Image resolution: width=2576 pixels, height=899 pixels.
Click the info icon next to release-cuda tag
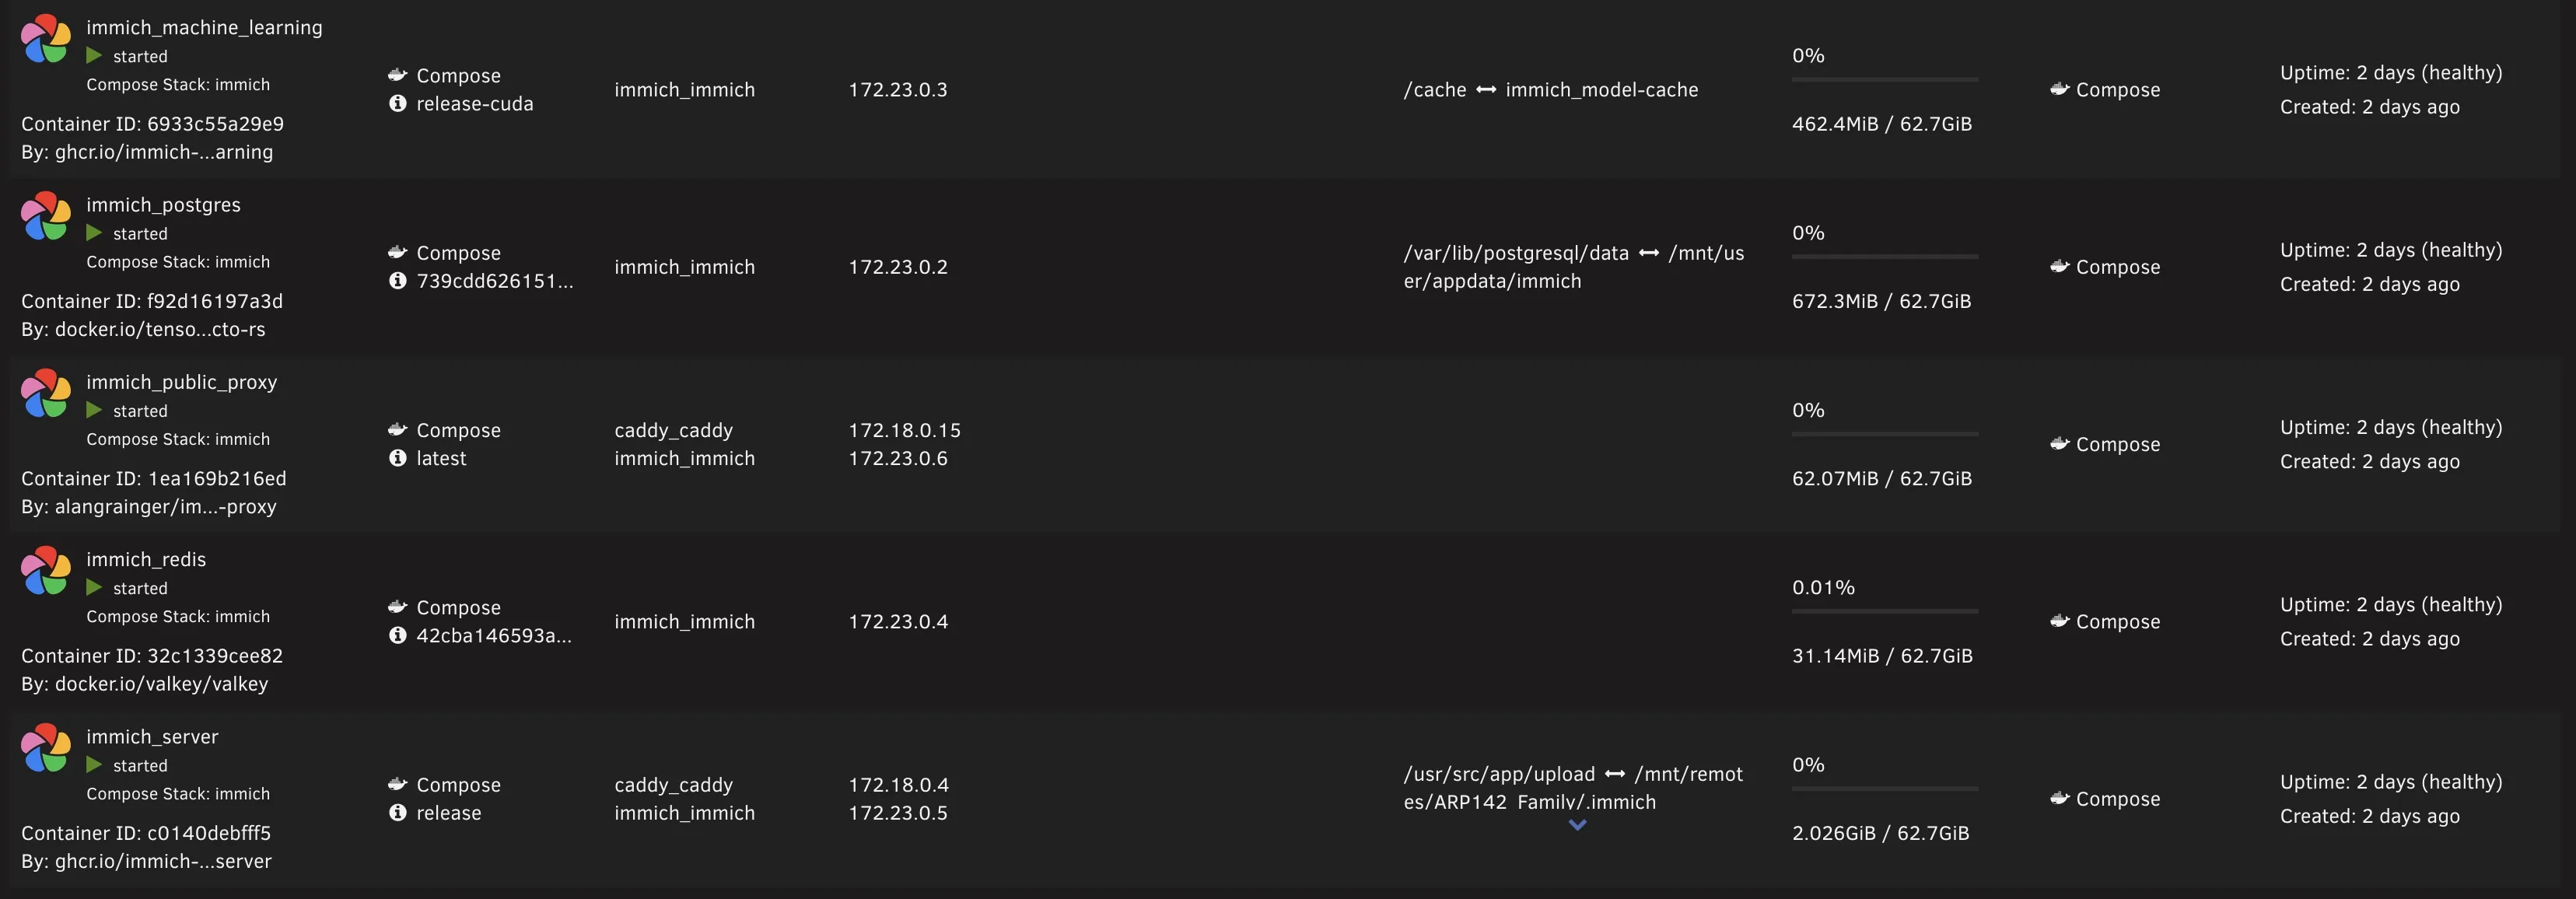[x=398, y=103]
